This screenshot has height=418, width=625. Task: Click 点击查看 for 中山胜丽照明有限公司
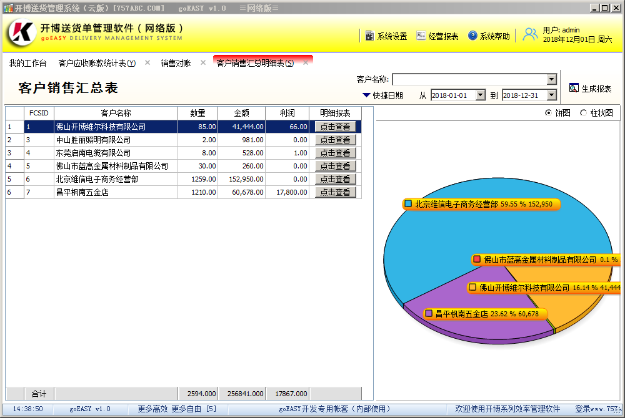coord(335,140)
